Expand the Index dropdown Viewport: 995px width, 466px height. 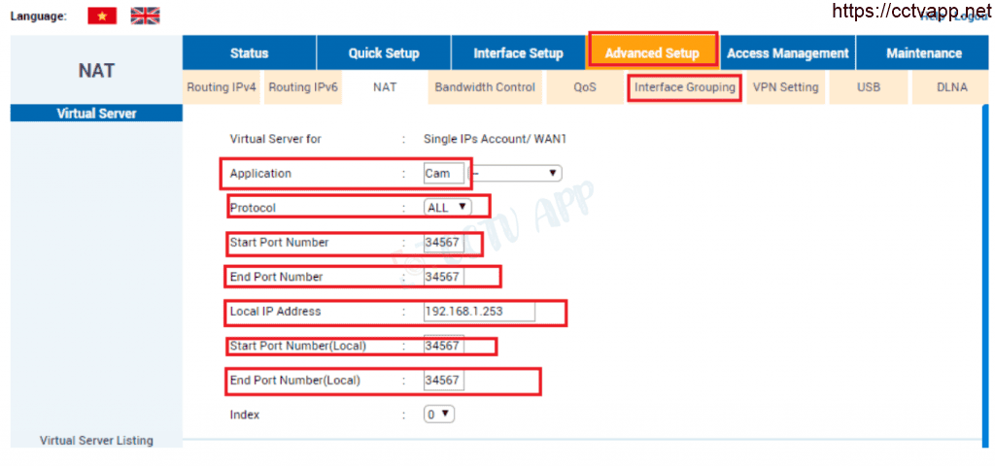439,415
